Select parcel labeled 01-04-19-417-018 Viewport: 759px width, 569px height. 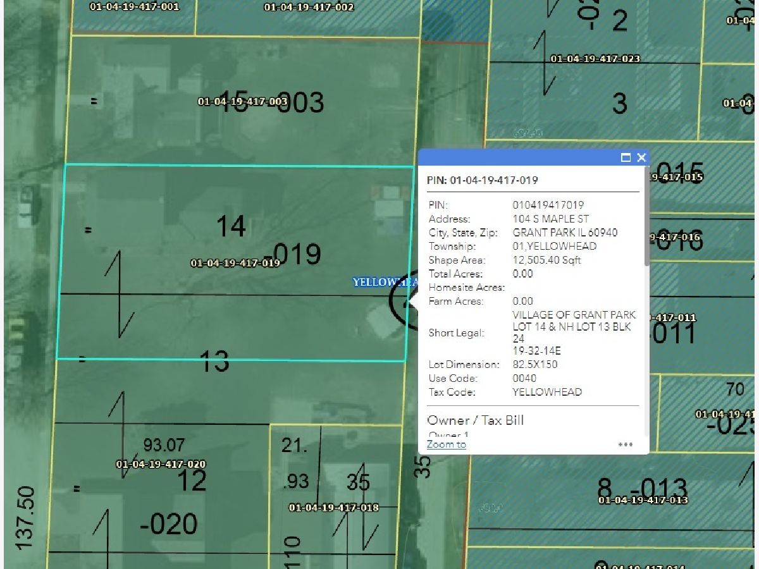[333, 508]
